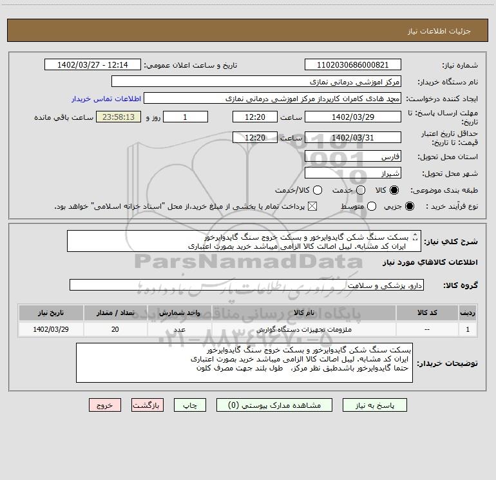Click the نام کالا column header

(303, 312)
